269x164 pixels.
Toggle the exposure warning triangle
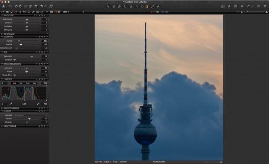coord(229,7)
